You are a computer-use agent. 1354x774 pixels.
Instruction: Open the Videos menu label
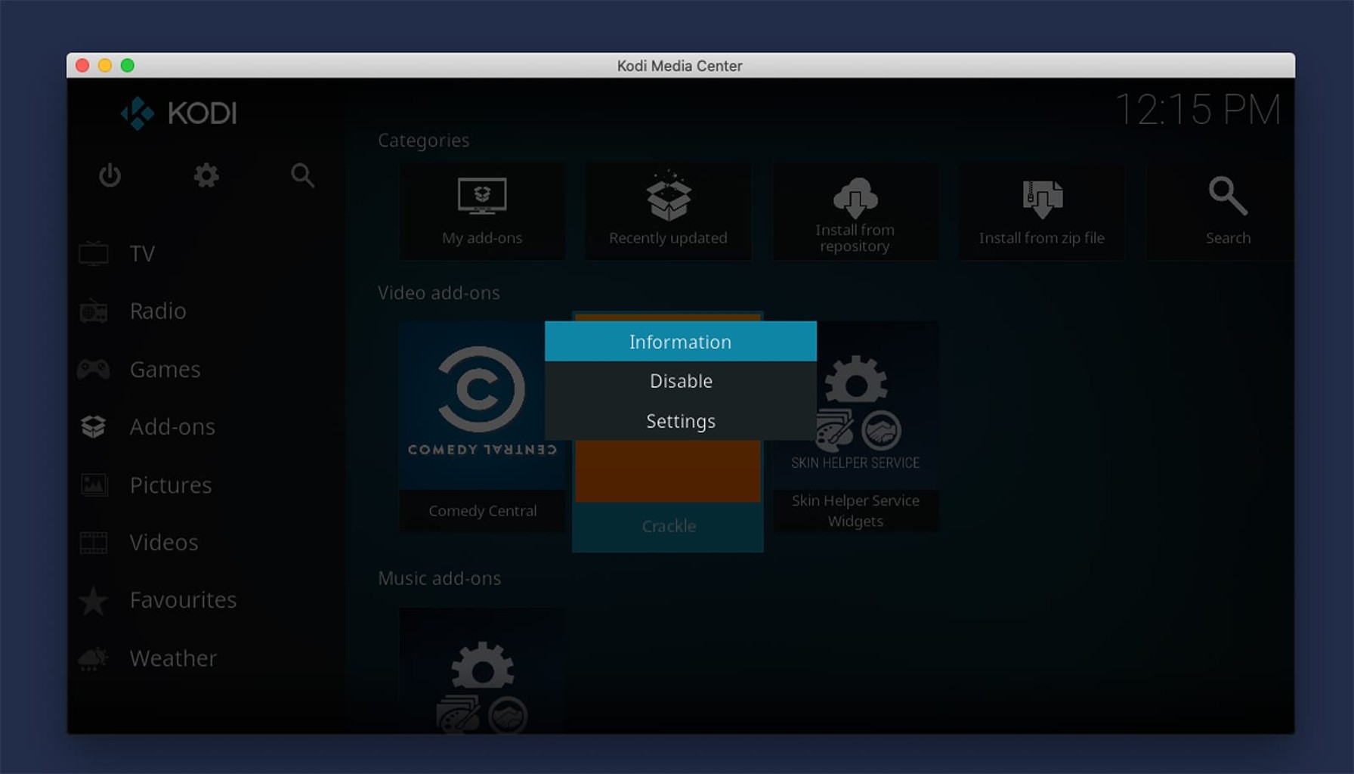(x=164, y=543)
